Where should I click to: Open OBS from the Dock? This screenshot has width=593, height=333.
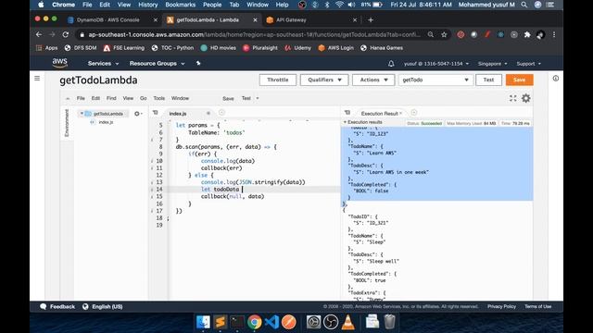(331, 322)
